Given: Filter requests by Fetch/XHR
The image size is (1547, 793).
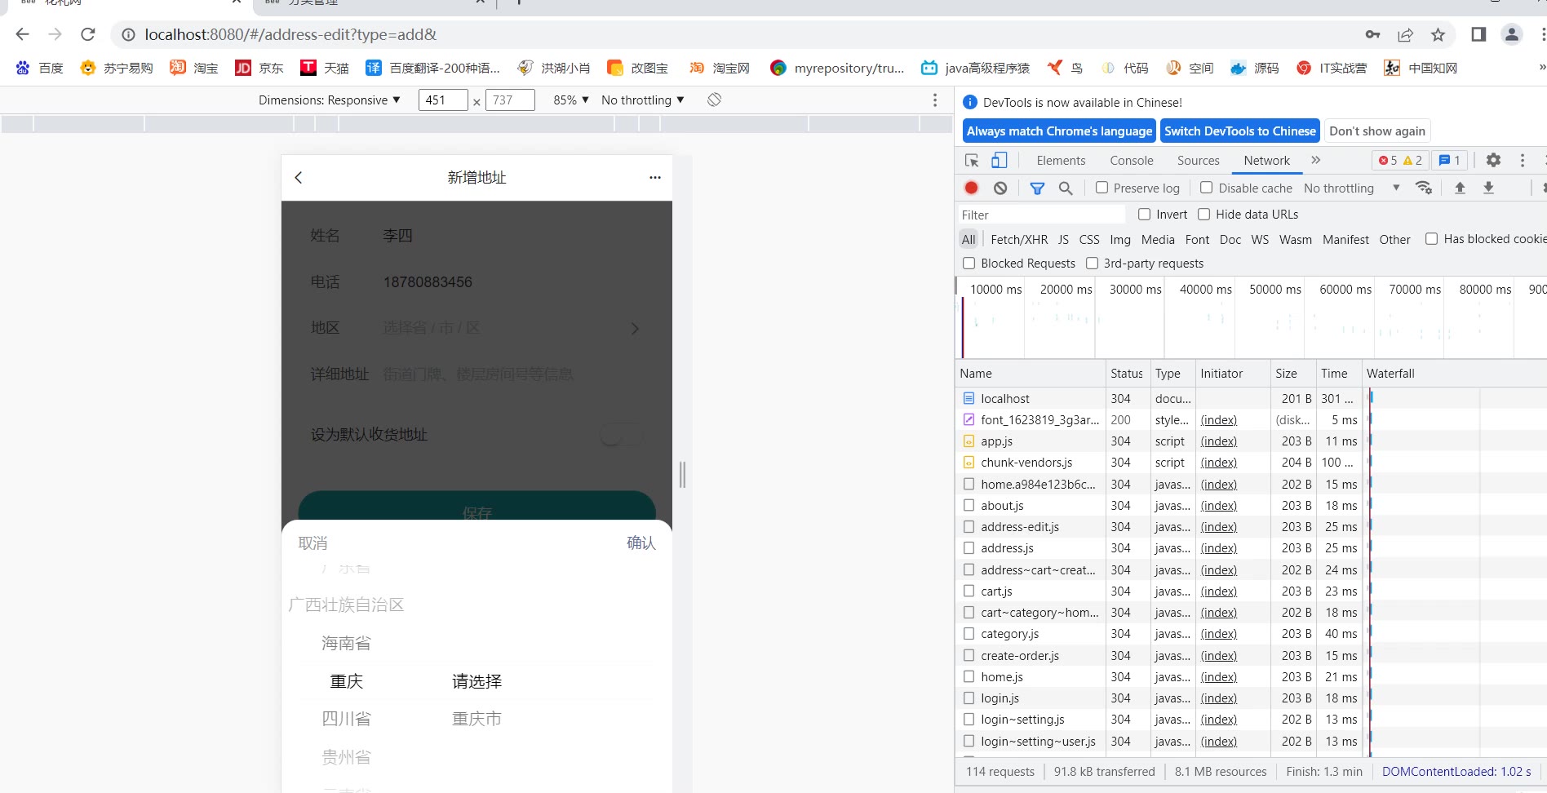Looking at the screenshot, I should click(1019, 239).
